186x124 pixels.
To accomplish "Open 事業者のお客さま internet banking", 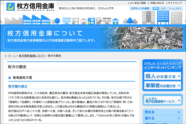I will tap(163, 85).
